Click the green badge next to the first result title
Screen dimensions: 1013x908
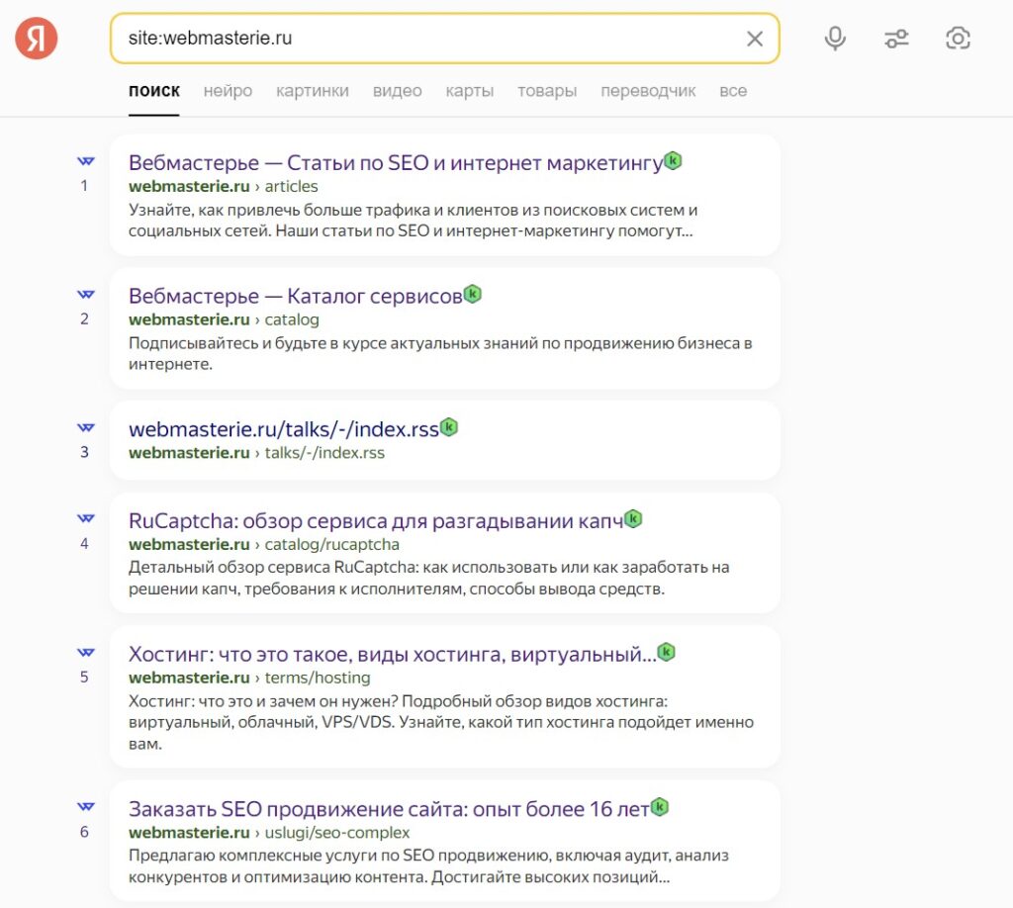(673, 161)
